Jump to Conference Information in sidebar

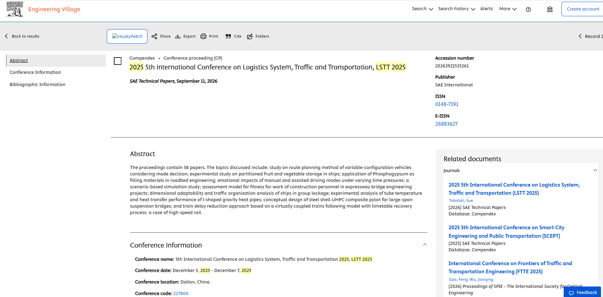click(x=35, y=72)
